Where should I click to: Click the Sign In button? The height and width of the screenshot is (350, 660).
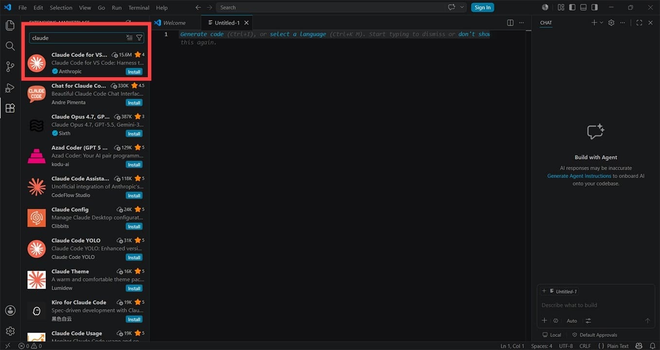click(x=482, y=7)
